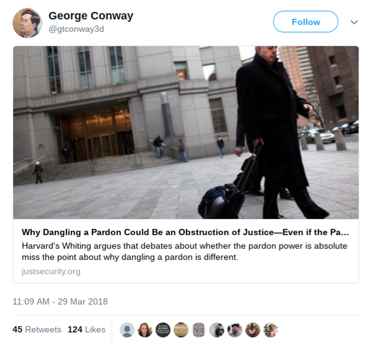This screenshot has width=371, height=344.
Task: Click the @gtconway3d handle
Action: [x=76, y=29]
